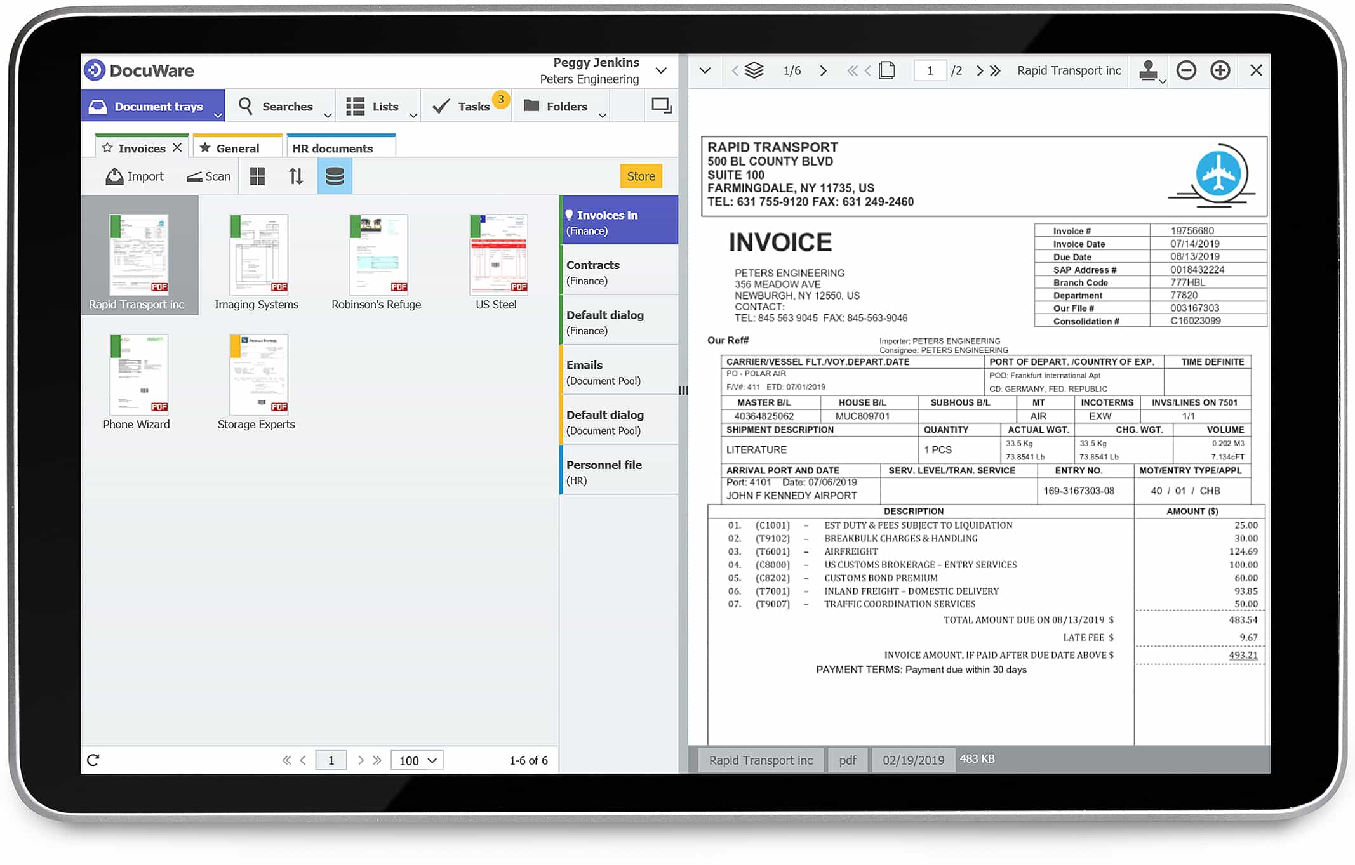Switch to tile view using the grid icon
This screenshot has height=865, width=1355.
coord(257,176)
